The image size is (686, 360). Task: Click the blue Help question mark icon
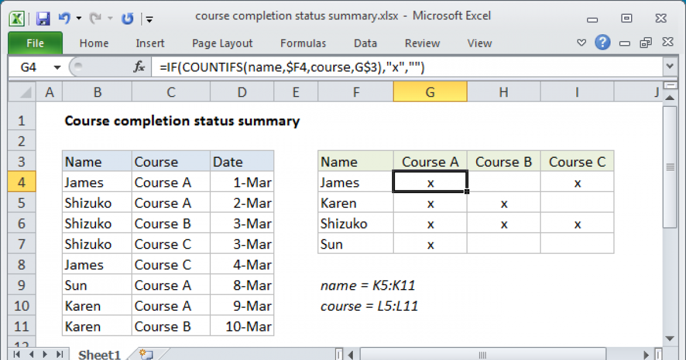pos(603,42)
